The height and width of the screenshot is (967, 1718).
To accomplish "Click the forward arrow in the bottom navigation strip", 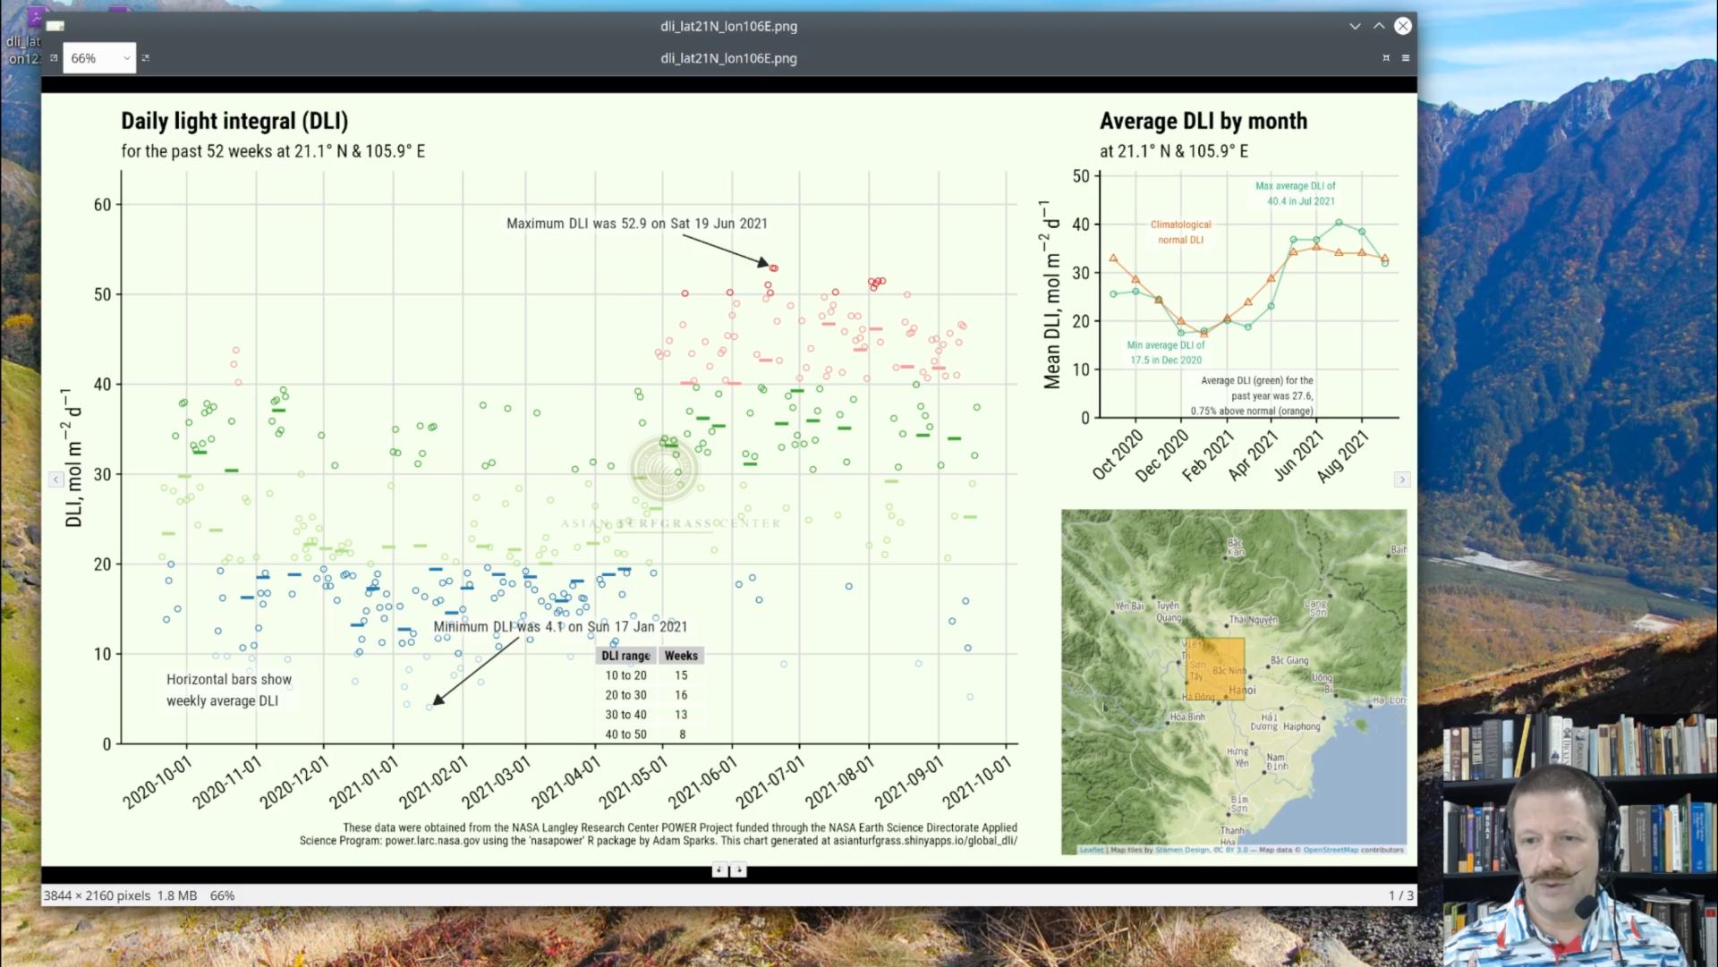I will point(739,869).
